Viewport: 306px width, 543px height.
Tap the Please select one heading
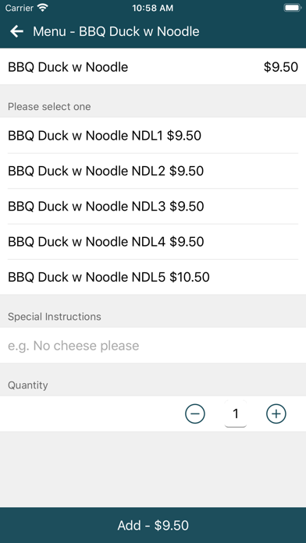(x=49, y=107)
